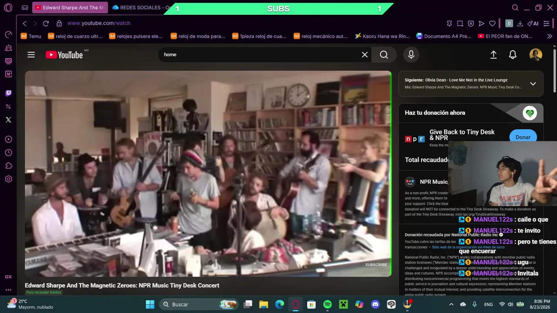Open the M sidebar panel icon
Viewport: 557px width, 313px height.
(x=8, y=74)
